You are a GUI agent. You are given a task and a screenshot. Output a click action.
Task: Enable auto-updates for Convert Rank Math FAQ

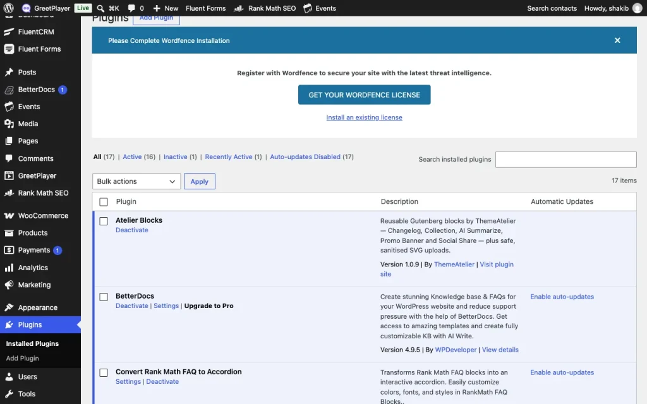(562, 372)
